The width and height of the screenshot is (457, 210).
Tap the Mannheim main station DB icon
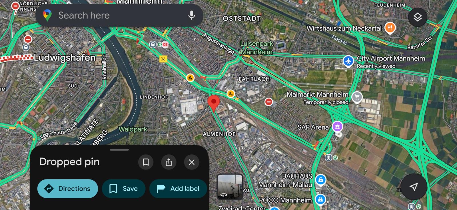165,45
